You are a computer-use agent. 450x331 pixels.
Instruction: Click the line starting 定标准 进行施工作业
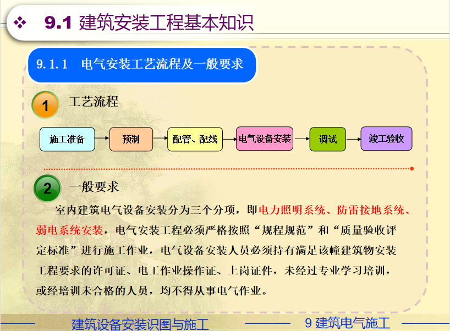coord(216,250)
